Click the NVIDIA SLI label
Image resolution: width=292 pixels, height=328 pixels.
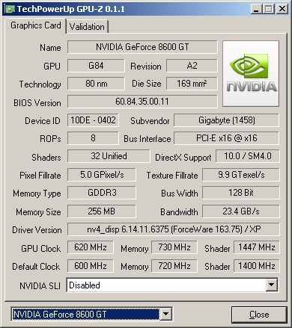point(40,285)
